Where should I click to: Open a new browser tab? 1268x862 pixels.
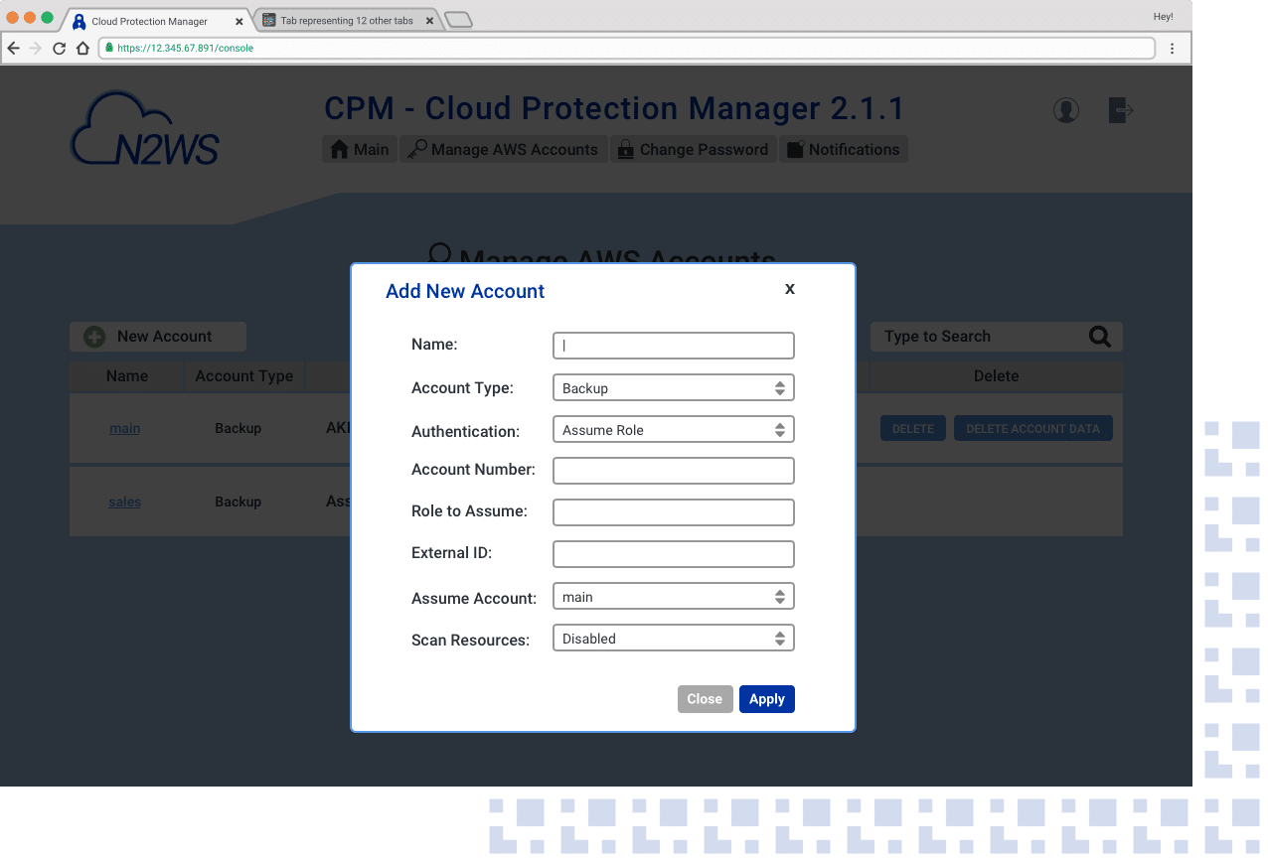(x=458, y=20)
